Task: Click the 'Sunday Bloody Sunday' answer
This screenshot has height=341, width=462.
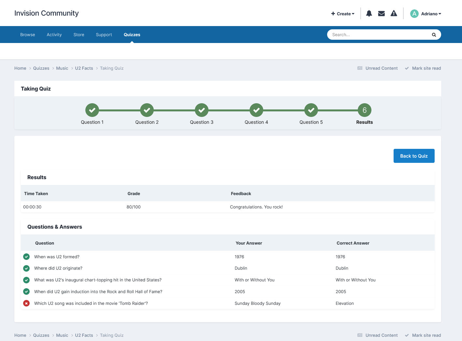Action: [257, 303]
